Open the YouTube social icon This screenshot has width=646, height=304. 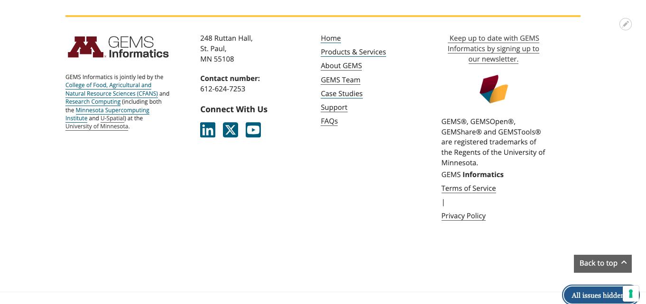pos(253,130)
